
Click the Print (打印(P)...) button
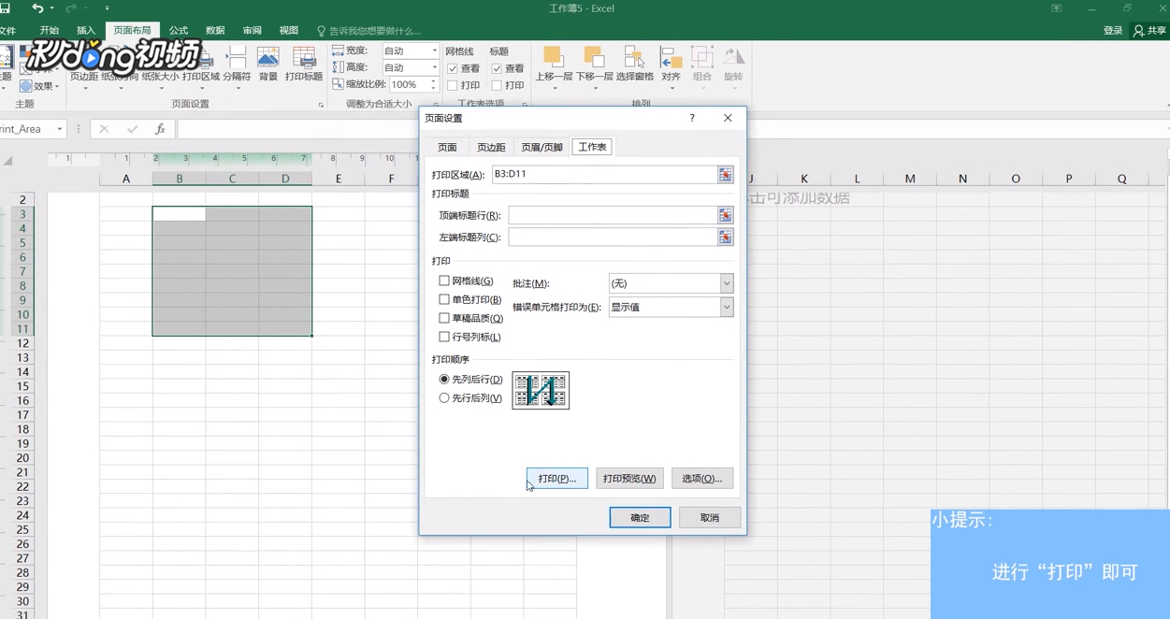(557, 479)
